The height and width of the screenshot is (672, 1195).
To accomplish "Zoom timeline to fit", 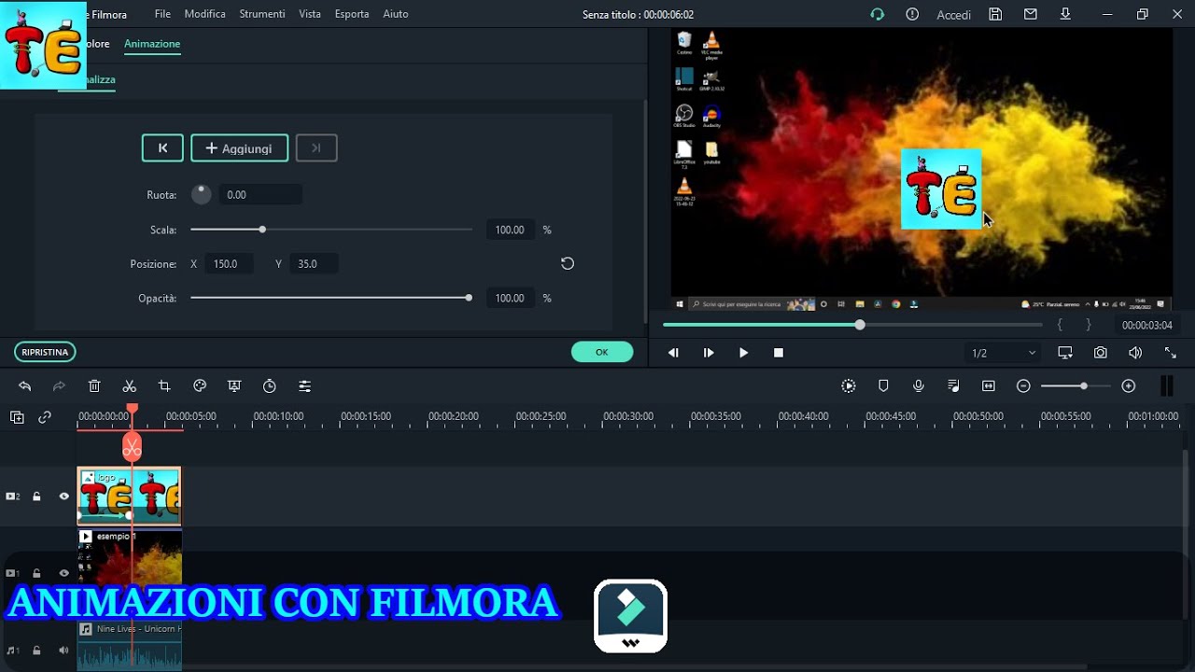I will click(989, 386).
